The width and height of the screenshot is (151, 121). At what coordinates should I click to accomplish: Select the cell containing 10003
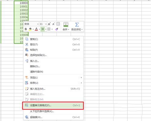pyautogui.click(x=21, y=14)
